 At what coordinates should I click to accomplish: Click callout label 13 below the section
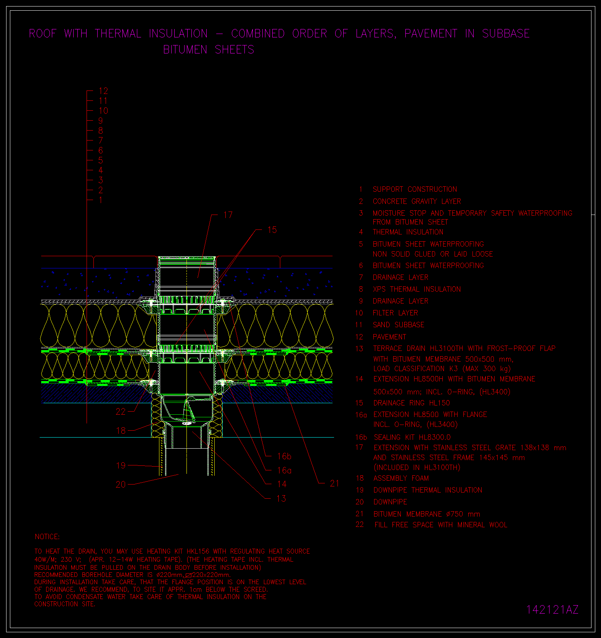[281, 499]
